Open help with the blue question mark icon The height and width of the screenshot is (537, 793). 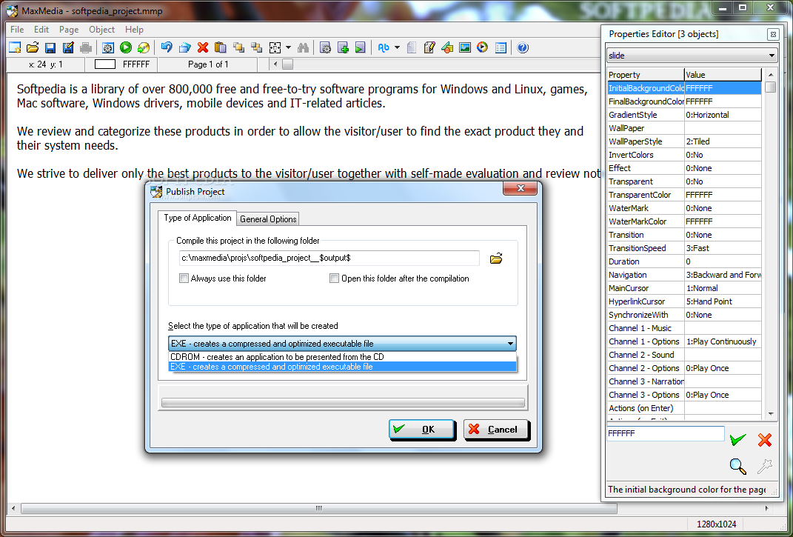coord(523,47)
